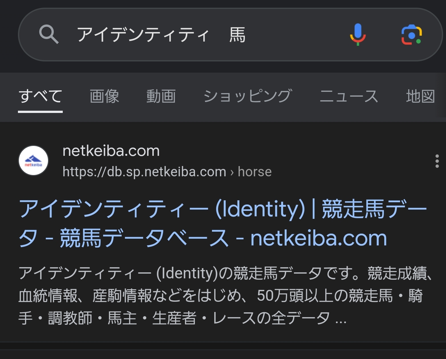
Task: Show the ニュース results tab
Action: 349,96
